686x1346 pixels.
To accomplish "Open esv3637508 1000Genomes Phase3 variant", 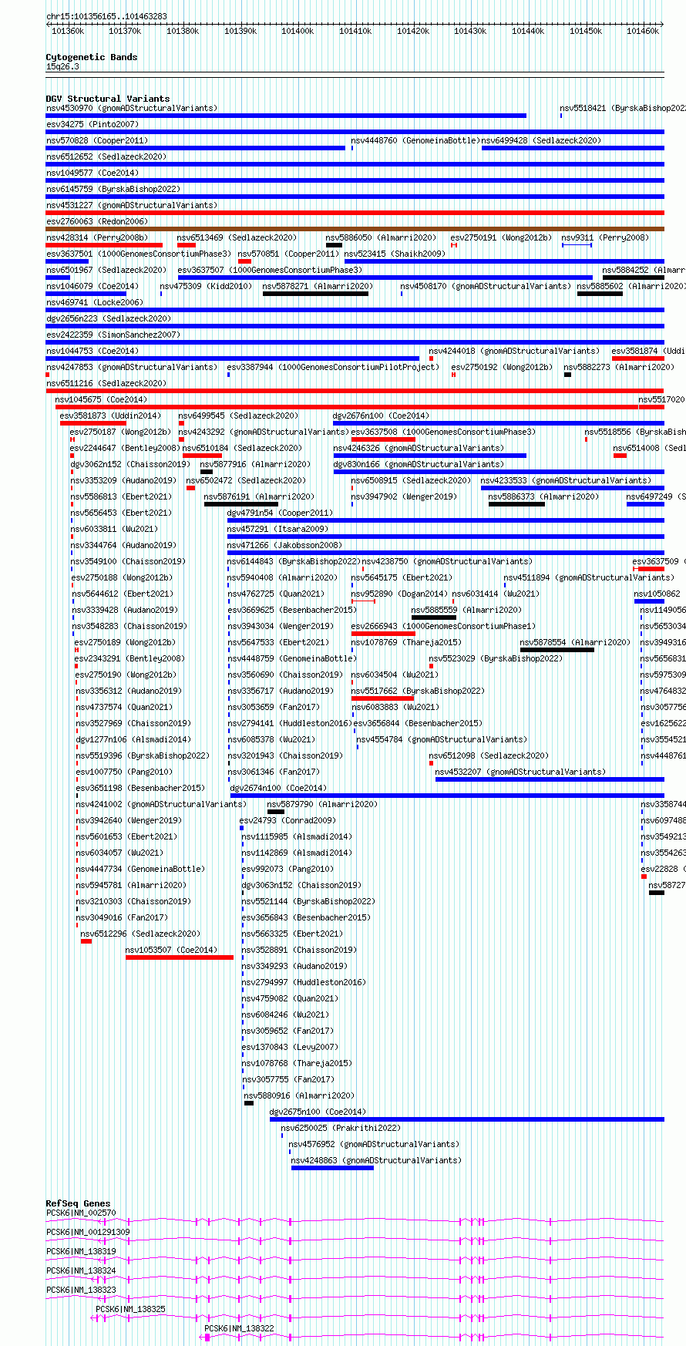I will [x=444, y=432].
